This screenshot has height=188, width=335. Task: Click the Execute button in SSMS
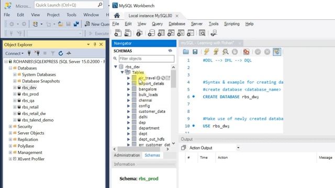point(99,33)
